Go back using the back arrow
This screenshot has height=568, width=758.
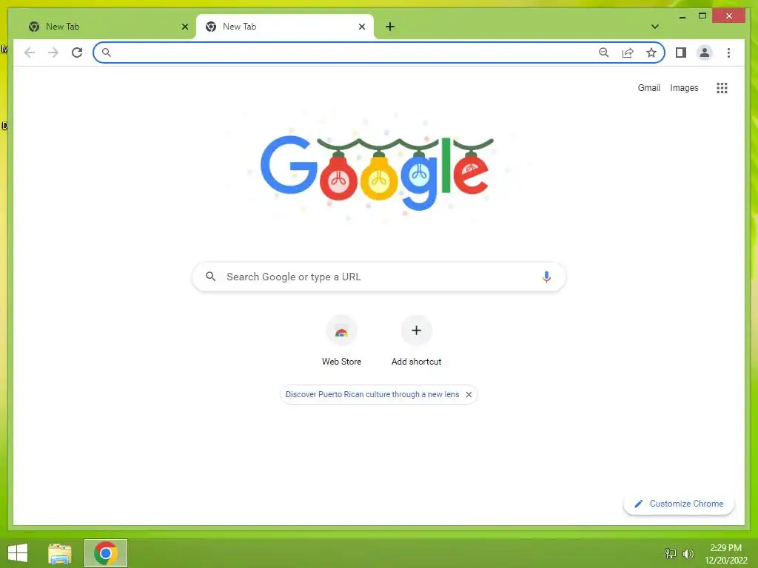(30, 53)
